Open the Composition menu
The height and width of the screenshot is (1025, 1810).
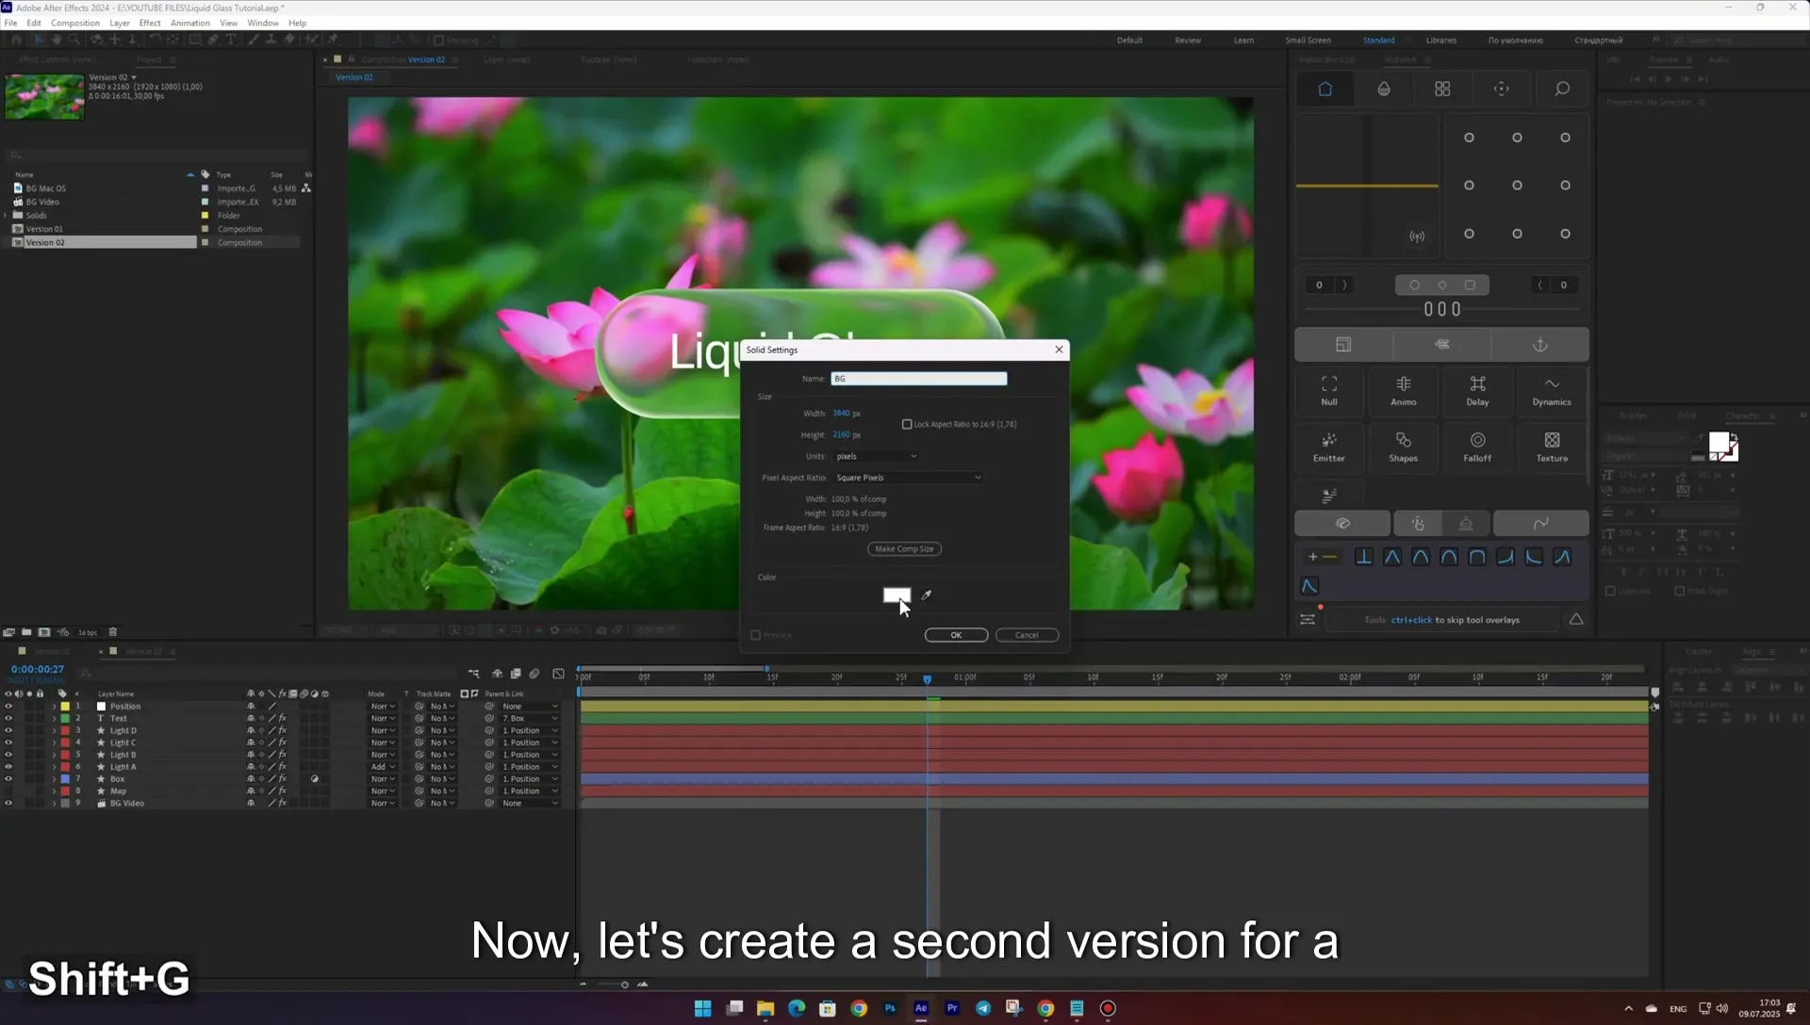pyautogui.click(x=74, y=23)
